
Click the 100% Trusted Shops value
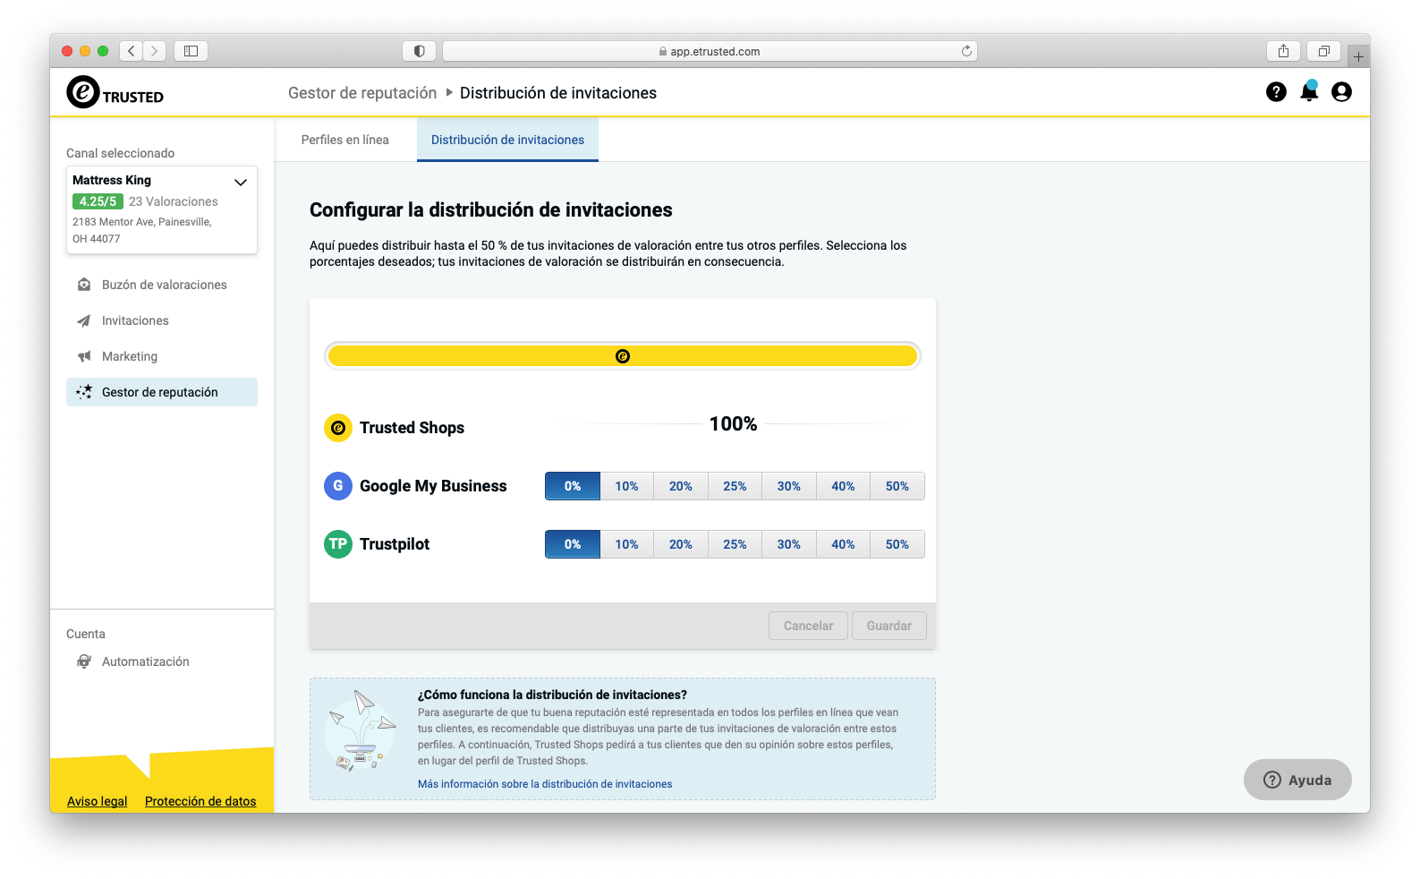734,424
